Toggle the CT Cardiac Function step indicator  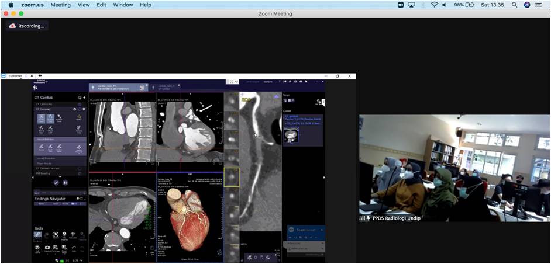pos(80,168)
